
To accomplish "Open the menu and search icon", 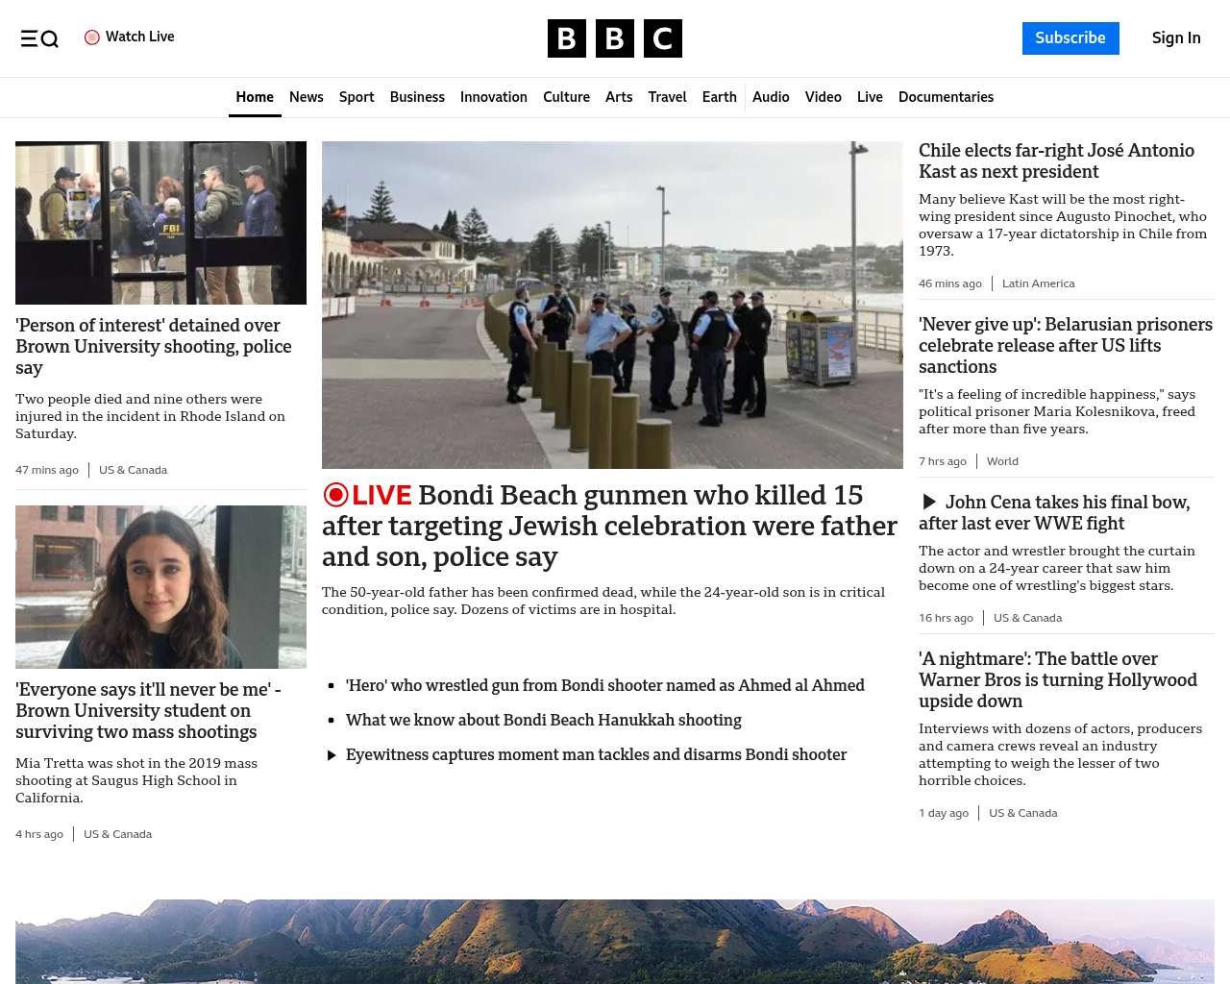I will pos(39,38).
